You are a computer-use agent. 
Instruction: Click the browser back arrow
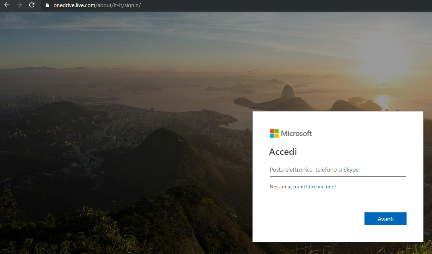coord(6,5)
